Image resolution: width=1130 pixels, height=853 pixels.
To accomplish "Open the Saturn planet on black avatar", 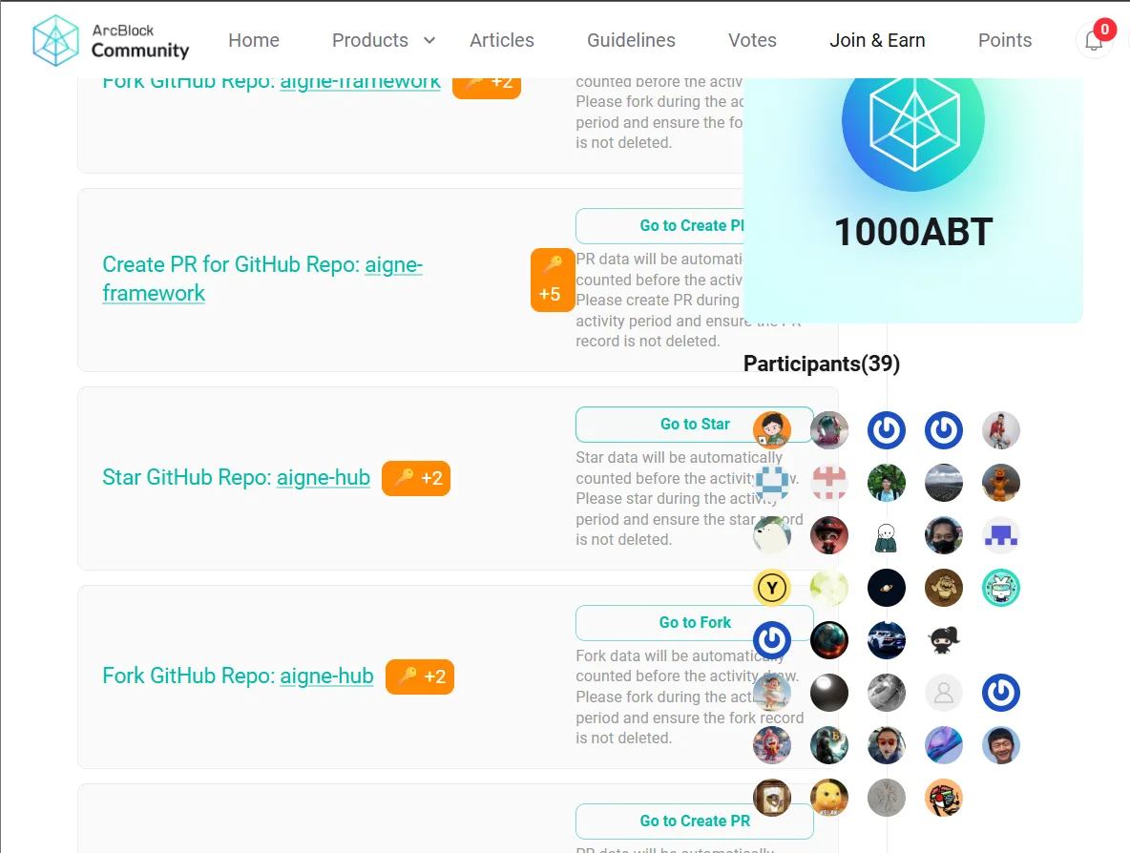I will point(887,588).
